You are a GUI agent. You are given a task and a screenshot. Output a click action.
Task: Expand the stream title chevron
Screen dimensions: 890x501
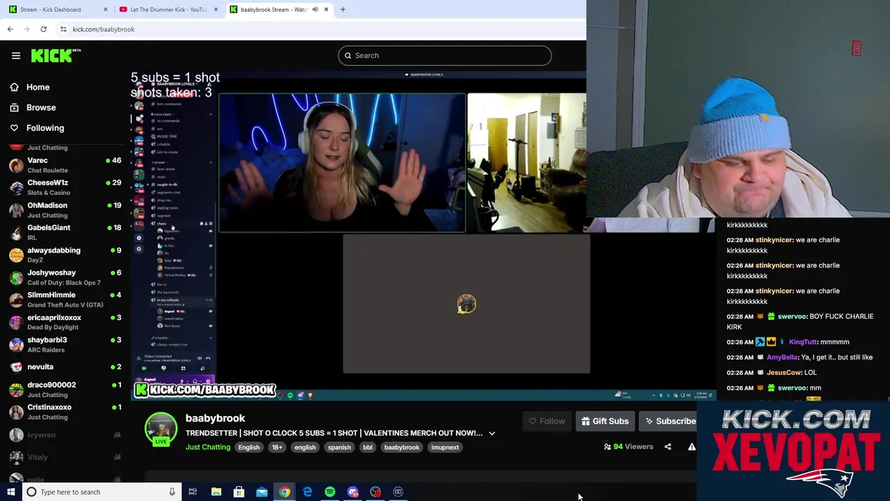pos(492,433)
